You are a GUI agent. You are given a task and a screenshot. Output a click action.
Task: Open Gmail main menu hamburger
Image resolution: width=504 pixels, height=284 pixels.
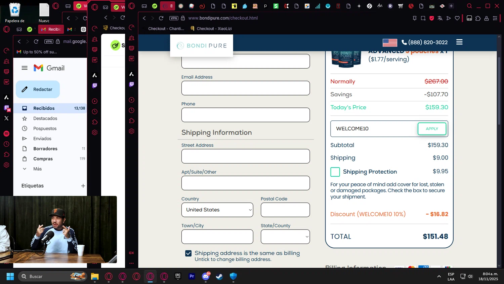(25, 68)
